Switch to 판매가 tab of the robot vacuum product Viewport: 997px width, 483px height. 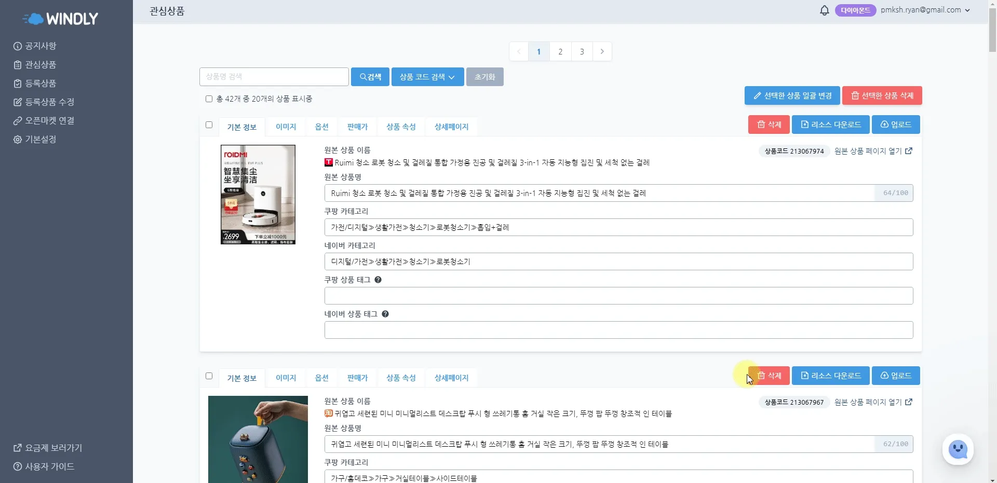pyautogui.click(x=357, y=127)
